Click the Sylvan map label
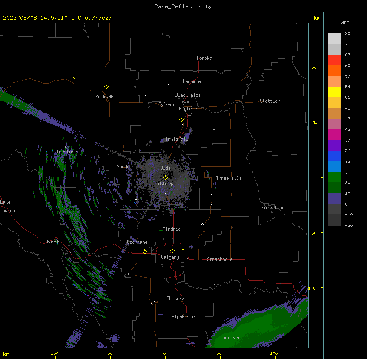367x359 pixels. click(166, 104)
